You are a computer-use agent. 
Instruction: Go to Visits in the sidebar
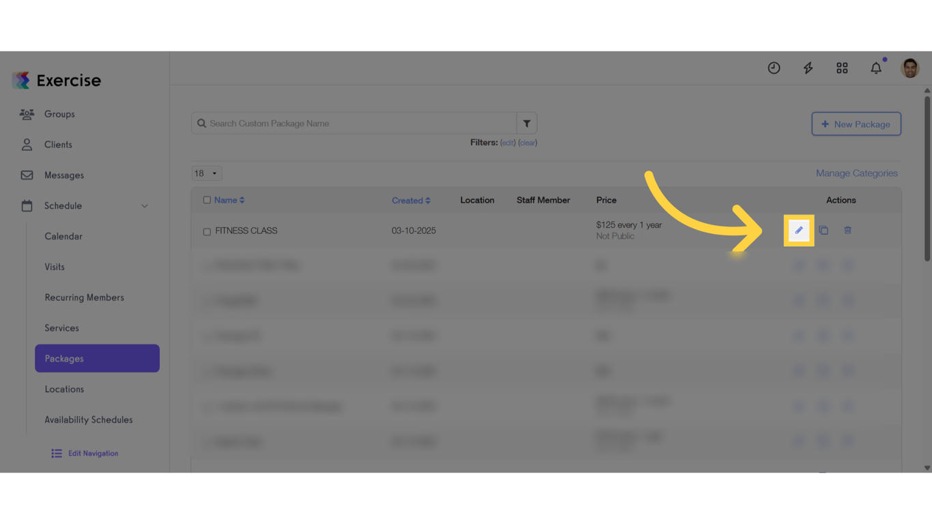pos(55,267)
